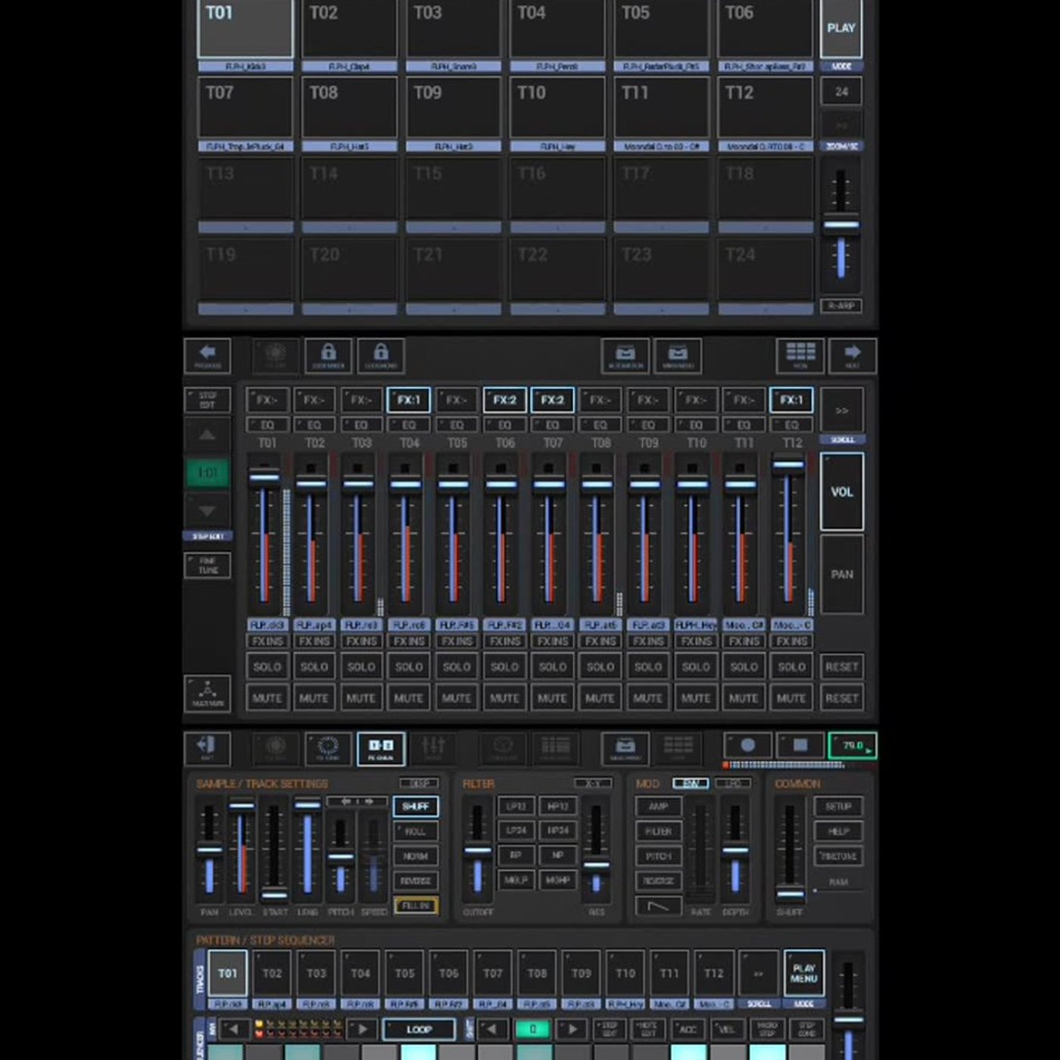Click the LOOP button in sequencer
Image resolution: width=1060 pixels, height=1060 pixels.
[419, 1030]
